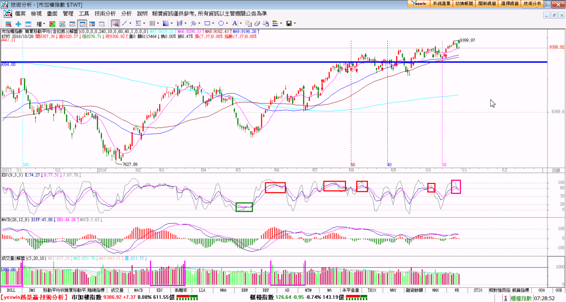Toggle the drawing pencil mode button
Screen dimensions: 566x302
pyautogui.click(x=115, y=23)
